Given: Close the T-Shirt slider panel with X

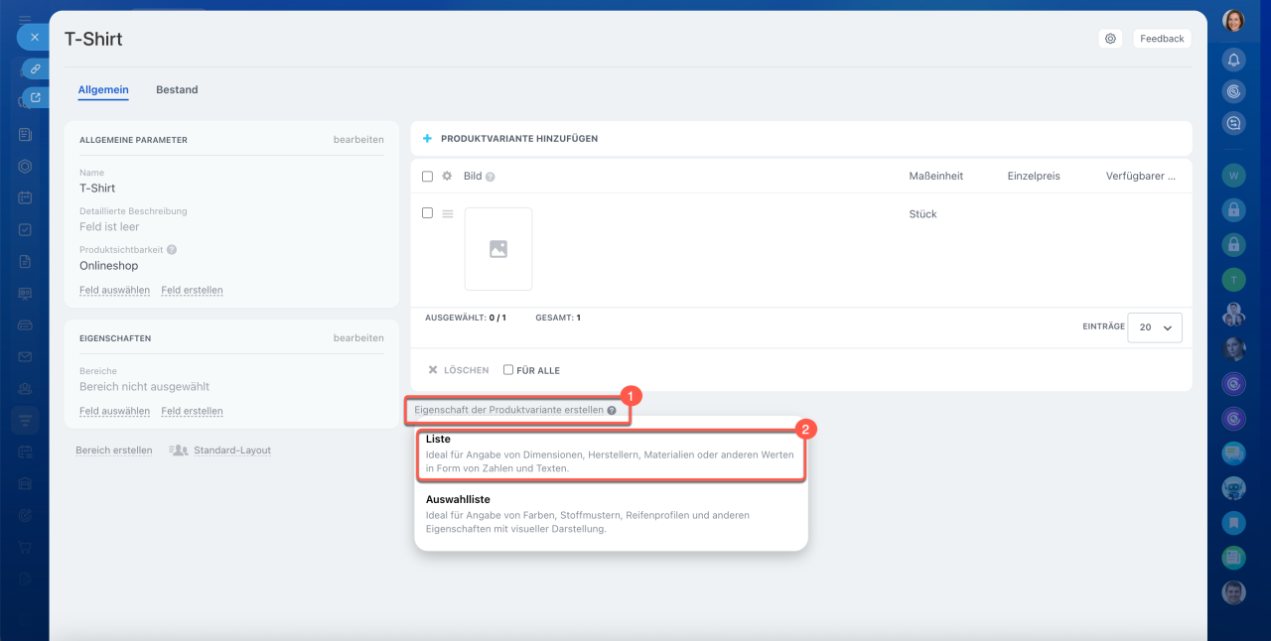Looking at the screenshot, I should [x=34, y=37].
